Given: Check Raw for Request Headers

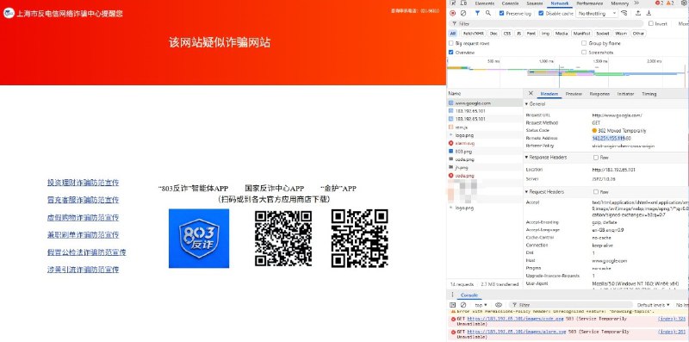Looking at the screenshot, I should pos(596,192).
